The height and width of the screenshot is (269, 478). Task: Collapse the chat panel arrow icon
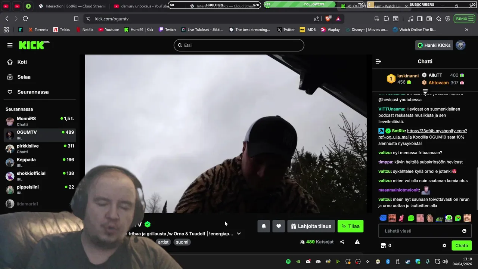[x=378, y=61]
